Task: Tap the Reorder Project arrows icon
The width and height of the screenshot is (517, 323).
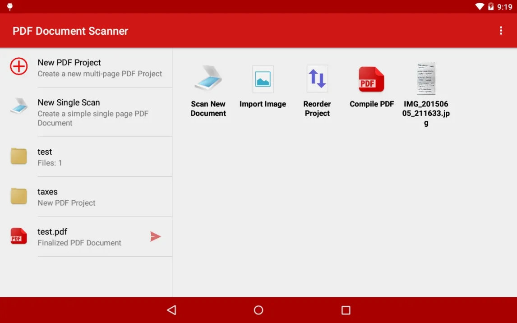Action: (317, 79)
